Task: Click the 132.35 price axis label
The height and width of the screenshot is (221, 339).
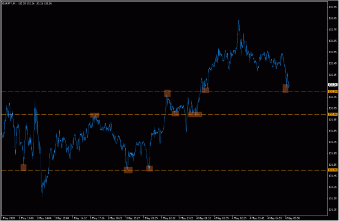Action: point(332,75)
